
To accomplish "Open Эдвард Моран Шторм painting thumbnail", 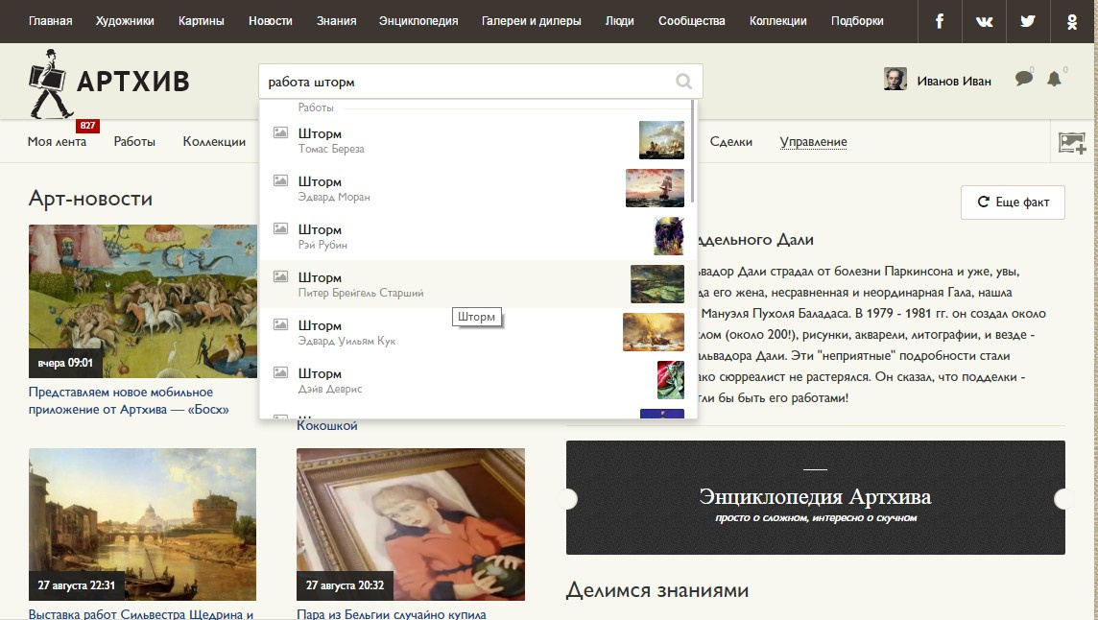I will pos(655,188).
